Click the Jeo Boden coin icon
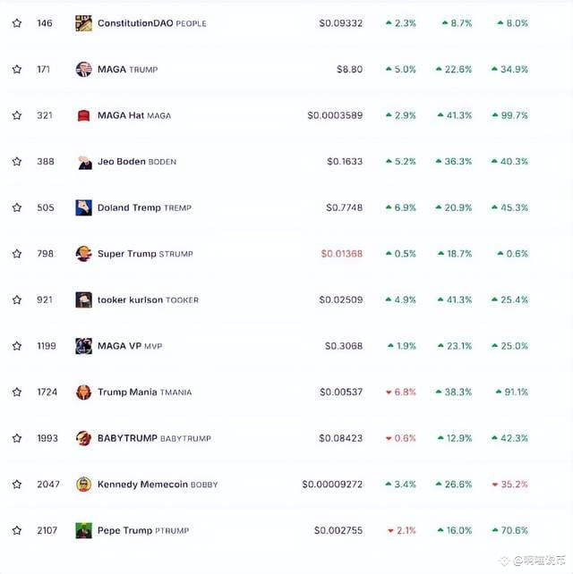The height and width of the screenshot is (574, 573). pos(84,162)
